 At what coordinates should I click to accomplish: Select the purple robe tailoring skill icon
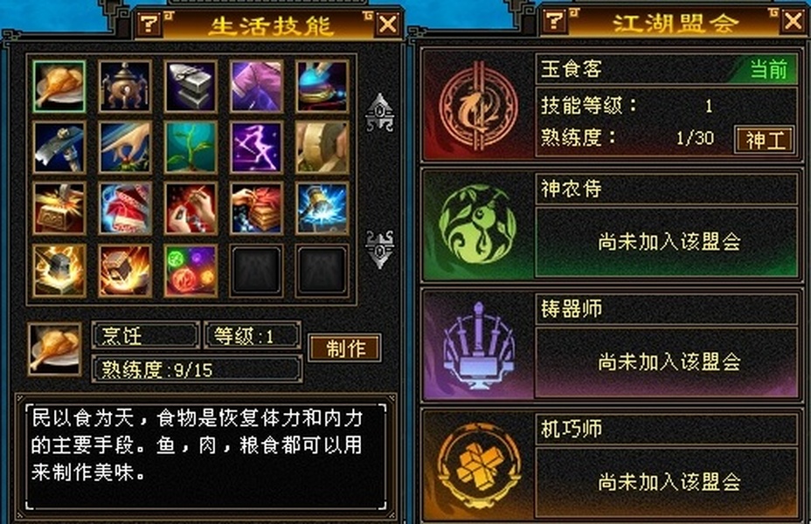[x=257, y=86]
